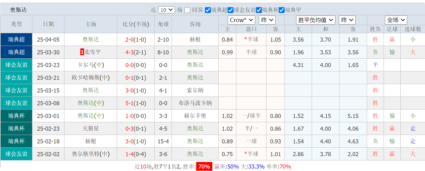Toggle the 同客 checkbox

tap(187, 10)
